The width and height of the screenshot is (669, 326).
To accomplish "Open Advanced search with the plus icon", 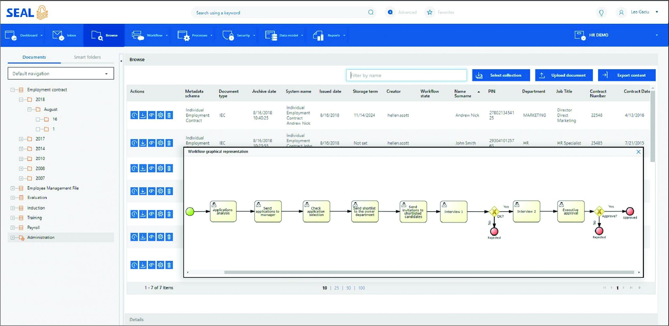I will point(390,12).
